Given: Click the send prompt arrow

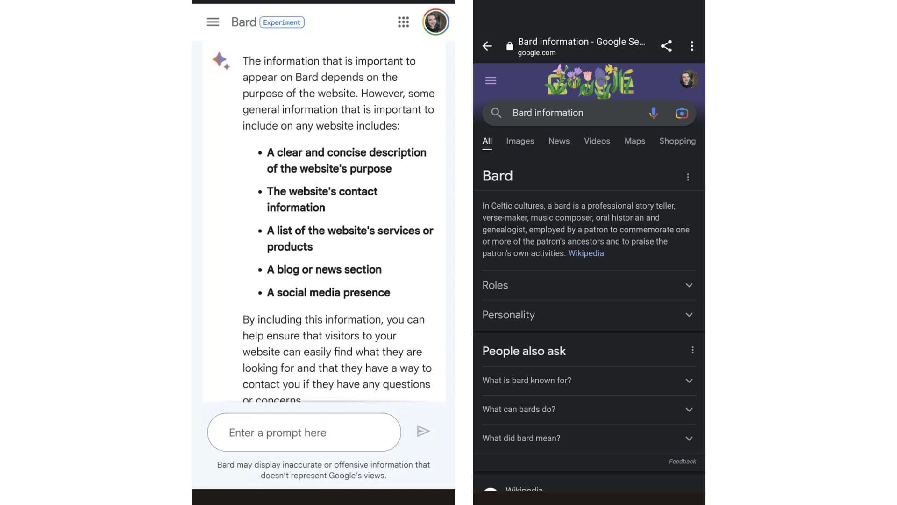Looking at the screenshot, I should coord(423,431).
